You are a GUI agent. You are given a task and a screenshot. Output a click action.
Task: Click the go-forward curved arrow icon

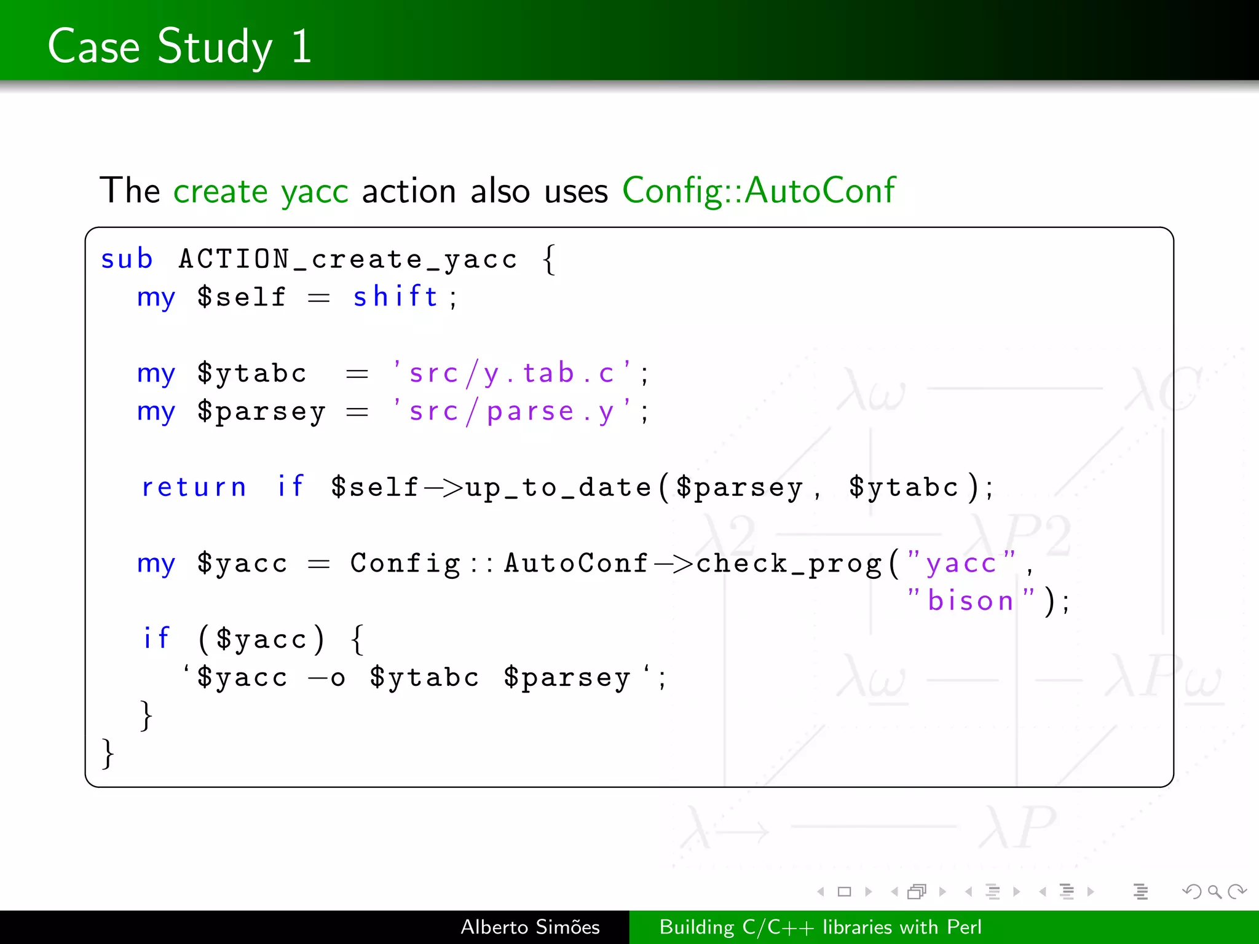(x=1237, y=892)
